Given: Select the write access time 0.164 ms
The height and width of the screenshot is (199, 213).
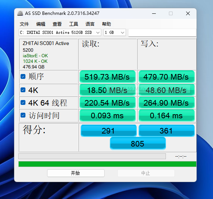Looking at the screenshot, I should point(167,115).
